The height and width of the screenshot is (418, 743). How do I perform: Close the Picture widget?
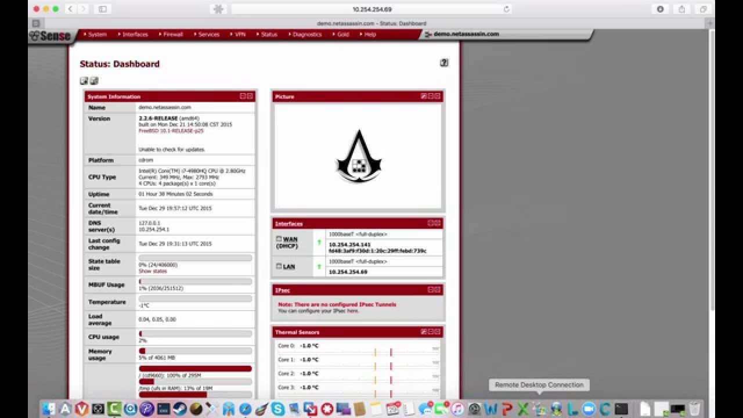click(438, 96)
